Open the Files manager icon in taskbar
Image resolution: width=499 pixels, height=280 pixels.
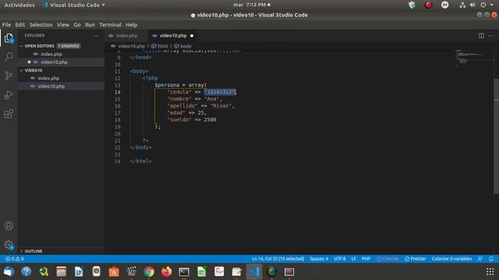pyautogui.click(x=62, y=271)
